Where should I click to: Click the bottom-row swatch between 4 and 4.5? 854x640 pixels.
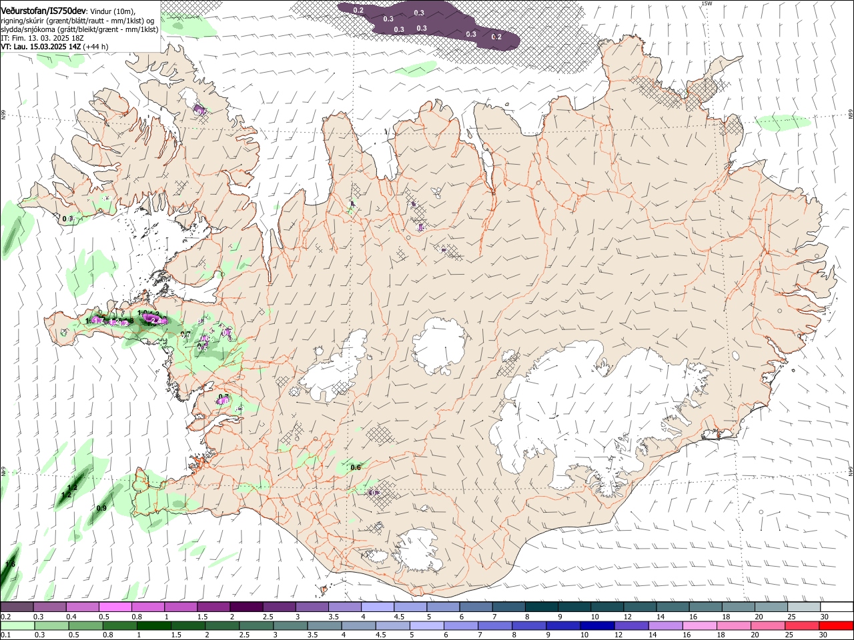pyautogui.click(x=359, y=625)
